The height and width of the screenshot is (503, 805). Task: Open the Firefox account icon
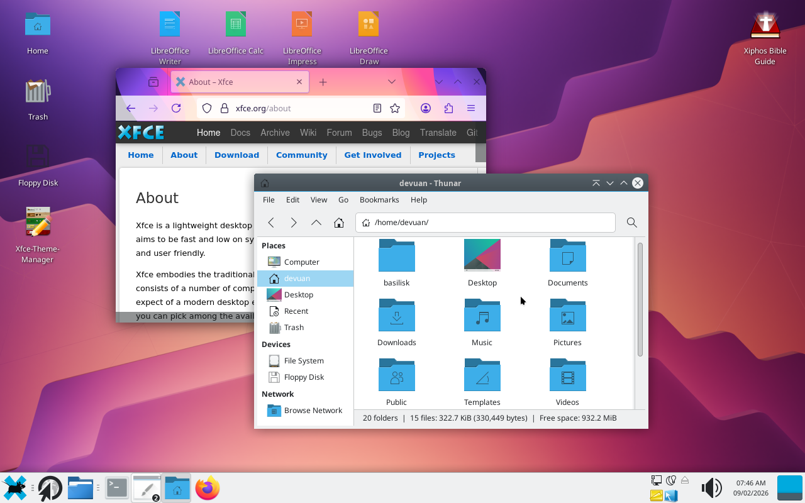[426, 108]
